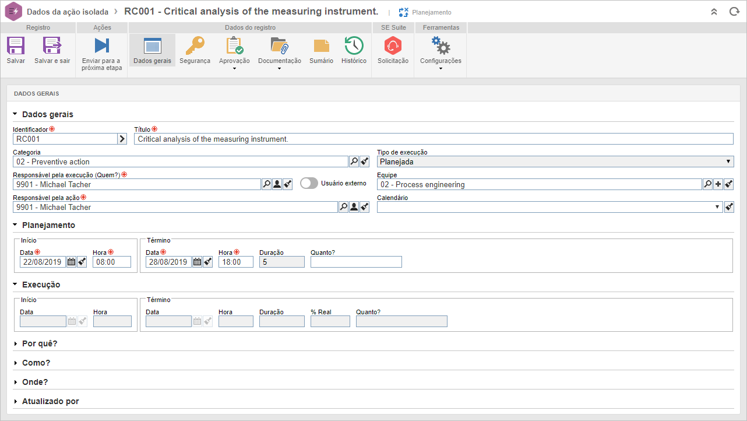Screen dimensions: 747x421
Task: Expand the Como? section
Action: point(16,363)
